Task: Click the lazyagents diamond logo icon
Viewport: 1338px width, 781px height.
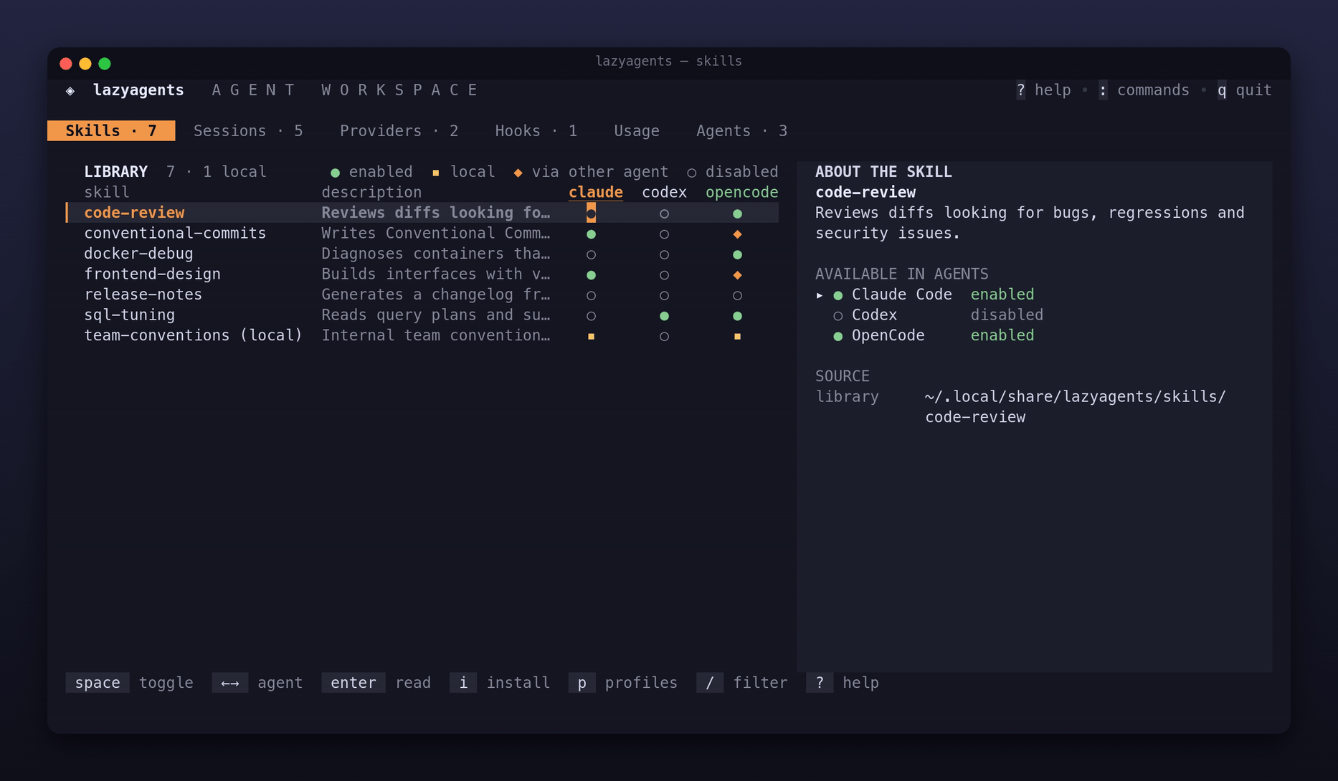Action: pos(70,91)
